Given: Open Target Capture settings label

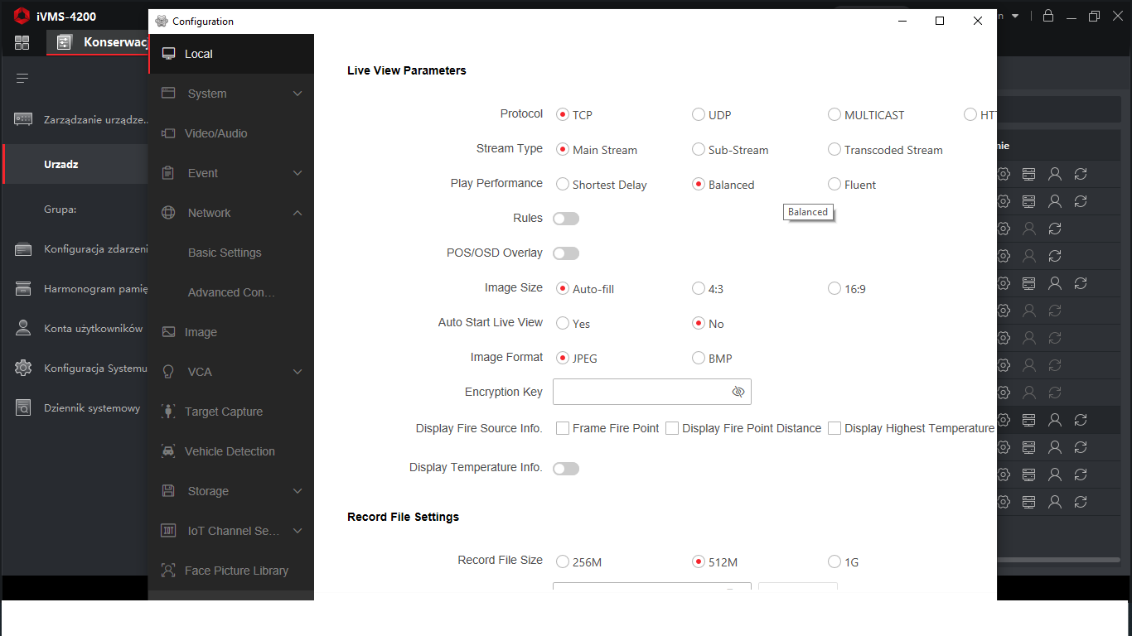Looking at the screenshot, I should 224,412.
